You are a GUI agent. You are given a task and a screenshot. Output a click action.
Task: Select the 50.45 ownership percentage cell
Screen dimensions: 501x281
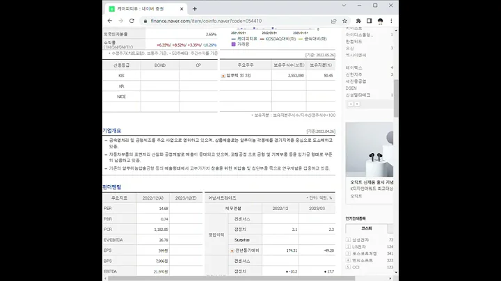point(321,76)
